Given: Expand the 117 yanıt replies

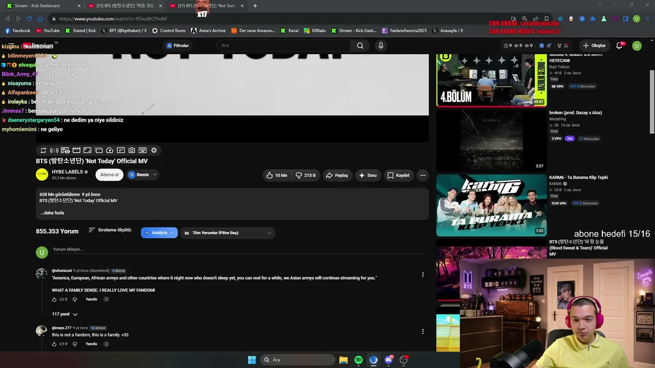Looking at the screenshot, I should pos(64,314).
